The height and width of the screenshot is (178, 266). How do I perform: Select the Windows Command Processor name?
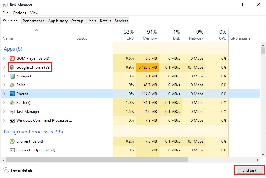click(x=44, y=120)
